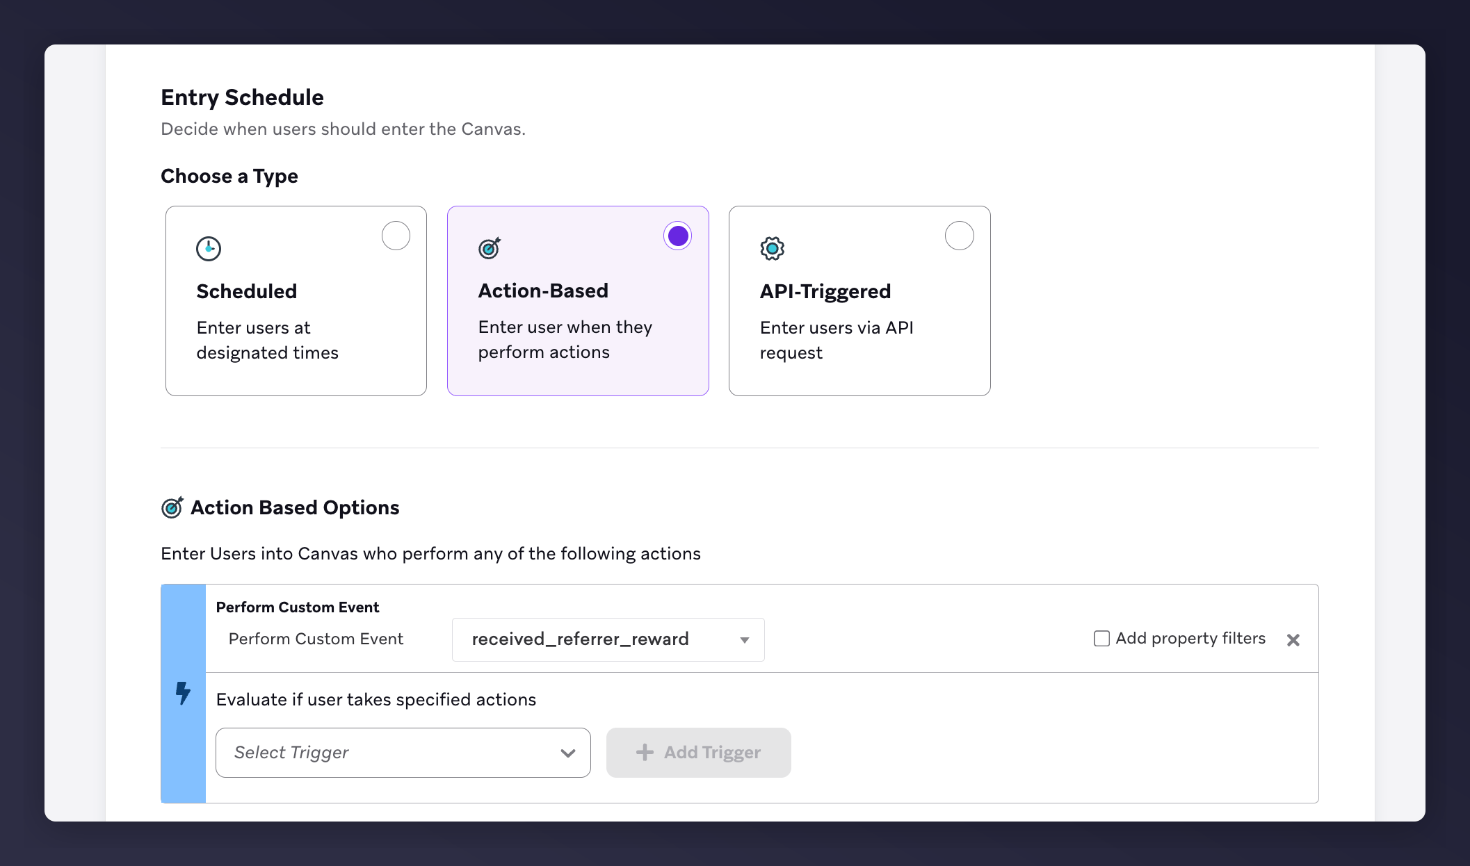Click the gear icon on API-Triggered card

coord(772,248)
